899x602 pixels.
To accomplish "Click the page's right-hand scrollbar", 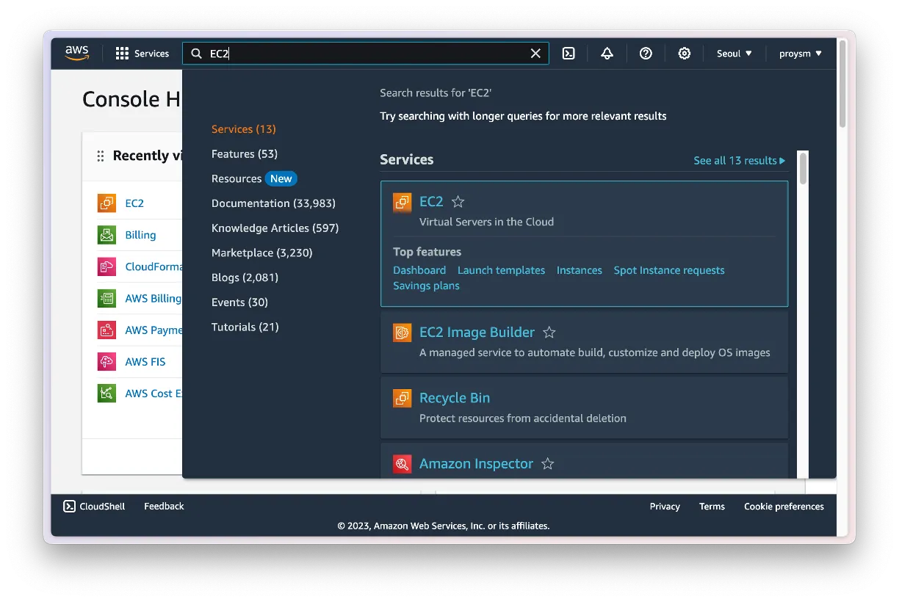I will 842,84.
